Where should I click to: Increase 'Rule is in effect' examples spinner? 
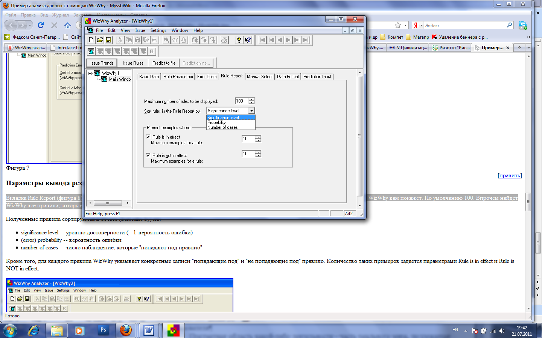(258, 137)
